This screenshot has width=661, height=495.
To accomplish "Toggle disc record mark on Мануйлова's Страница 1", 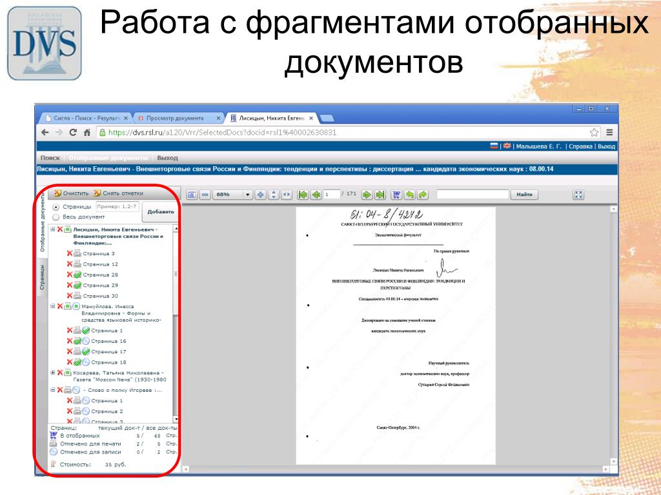I will pyautogui.click(x=86, y=331).
